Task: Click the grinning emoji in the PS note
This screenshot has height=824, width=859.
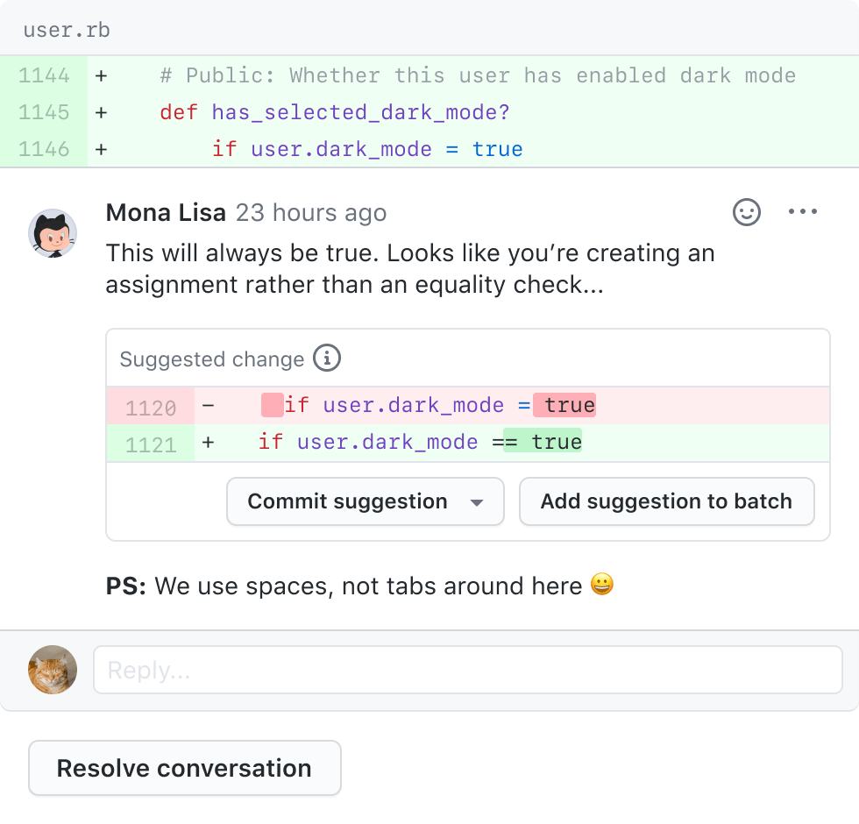Action: (x=602, y=585)
